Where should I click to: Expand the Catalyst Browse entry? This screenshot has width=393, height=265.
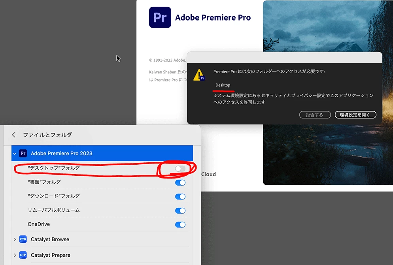15,239
